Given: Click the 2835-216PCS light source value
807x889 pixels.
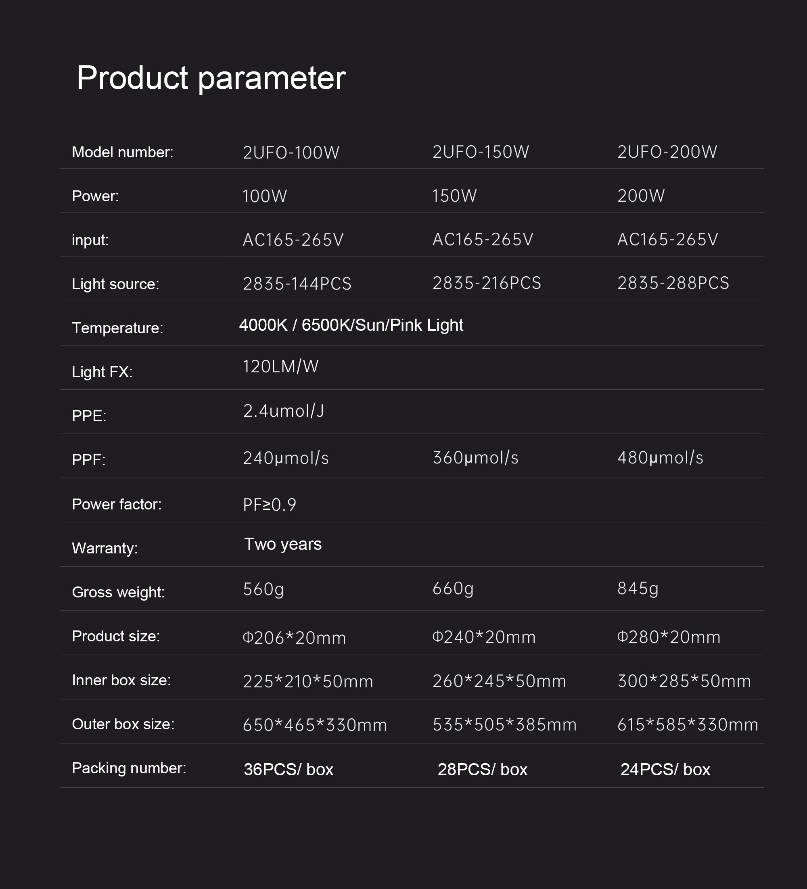Looking at the screenshot, I should (x=486, y=283).
